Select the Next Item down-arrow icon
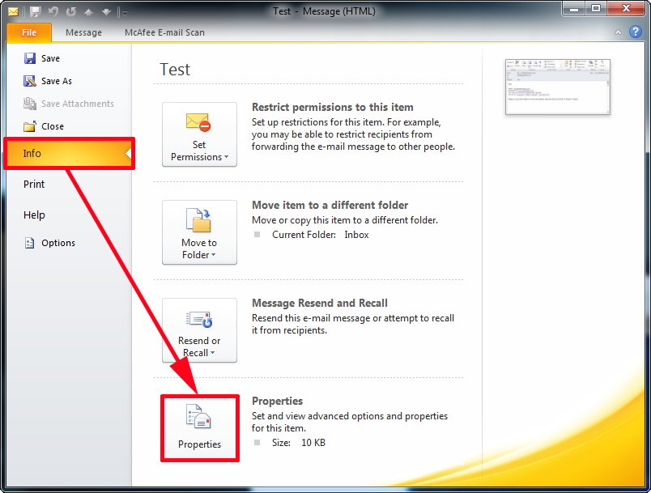 coord(106,11)
